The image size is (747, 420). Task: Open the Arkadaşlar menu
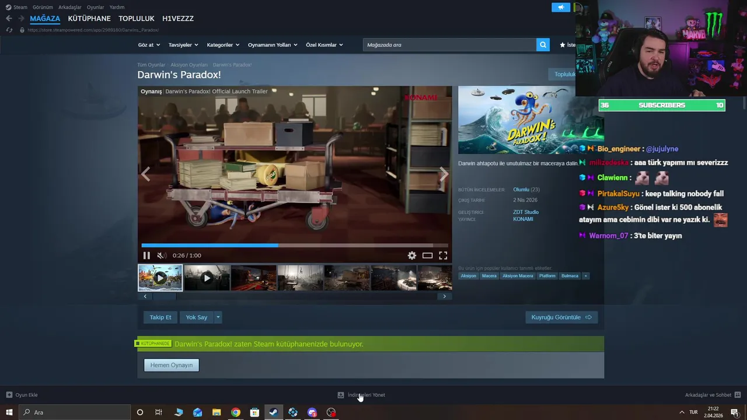pyautogui.click(x=70, y=7)
